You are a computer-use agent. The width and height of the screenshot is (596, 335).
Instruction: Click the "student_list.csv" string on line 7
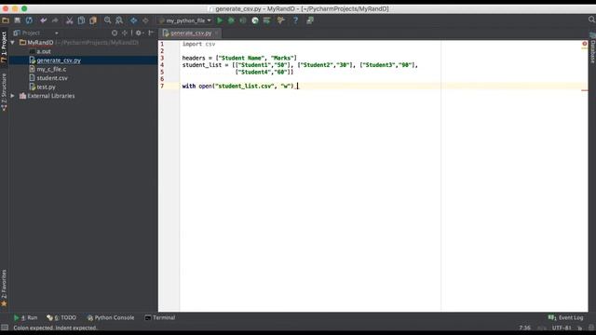click(x=244, y=87)
